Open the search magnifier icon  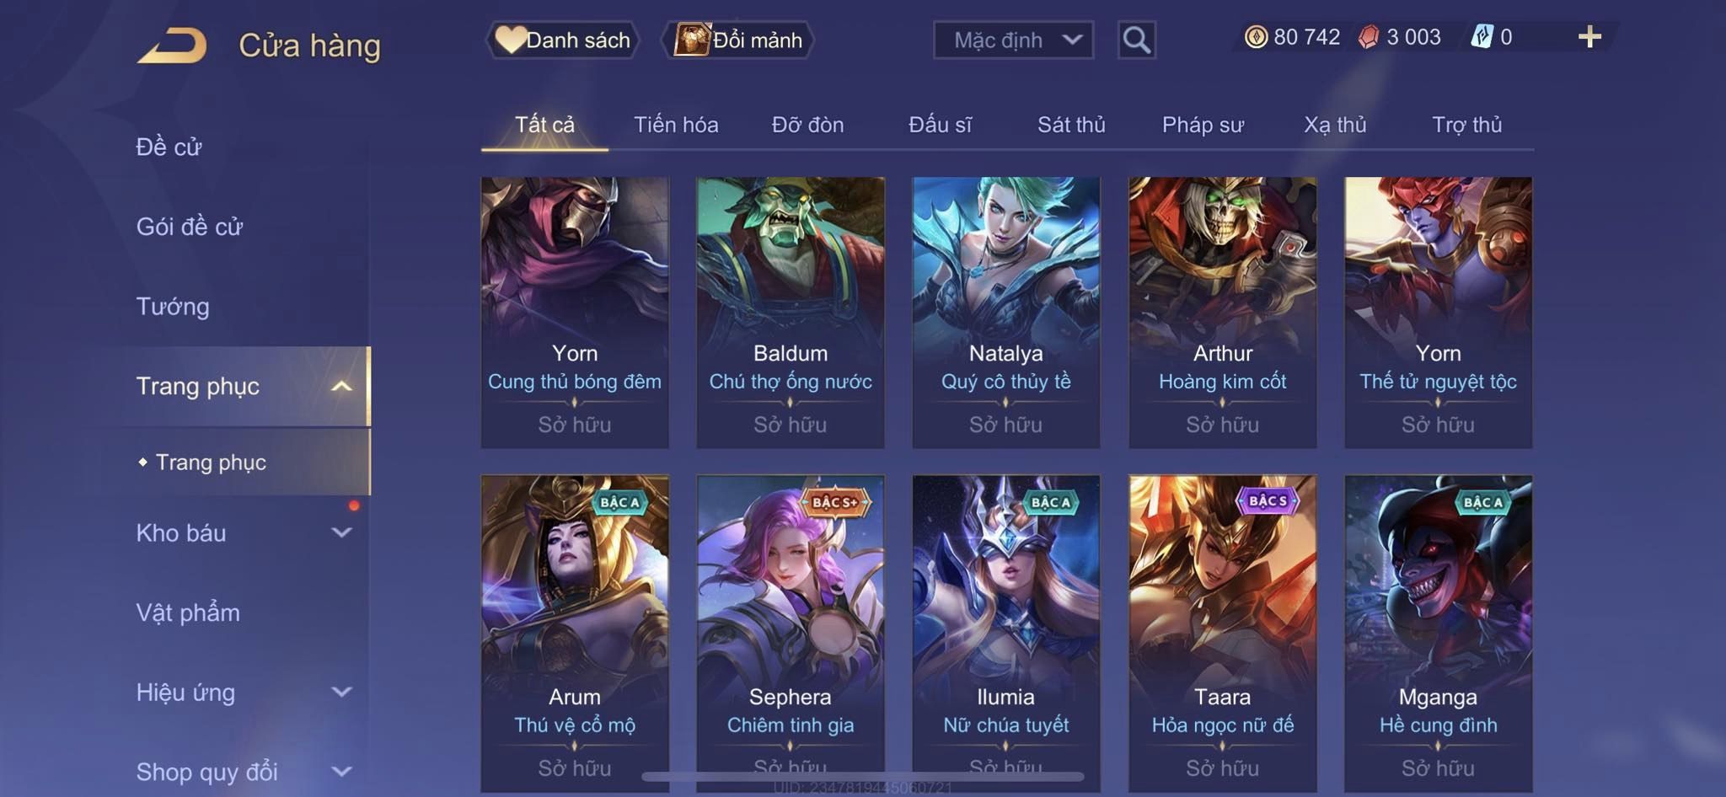click(1136, 40)
